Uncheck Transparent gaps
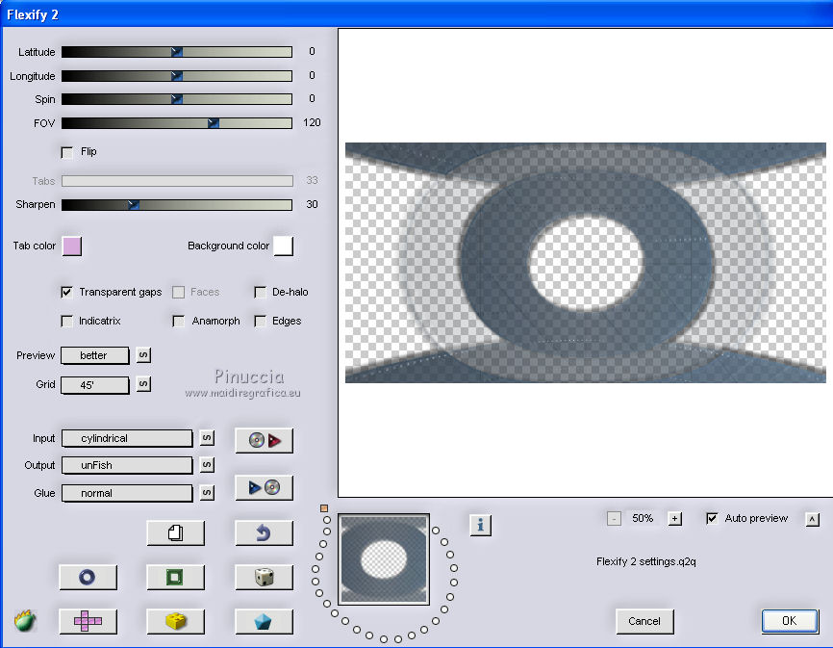 (x=67, y=292)
